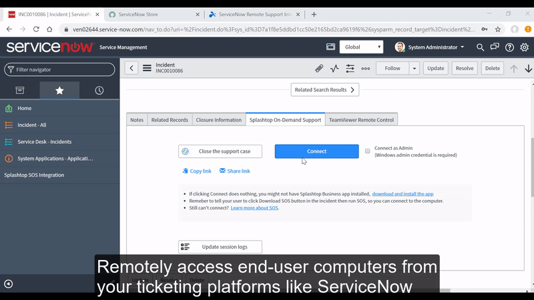Open the help question mark icon
Screen dimensions: 534x300
(509, 47)
